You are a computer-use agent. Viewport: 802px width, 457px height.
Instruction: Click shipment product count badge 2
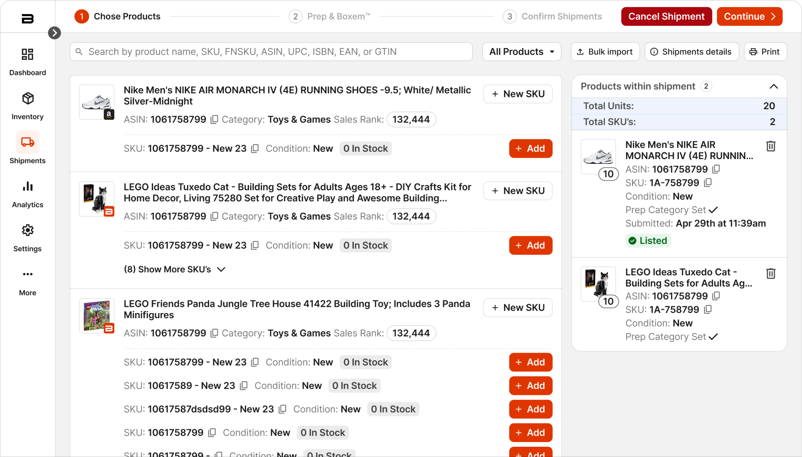pyautogui.click(x=706, y=87)
